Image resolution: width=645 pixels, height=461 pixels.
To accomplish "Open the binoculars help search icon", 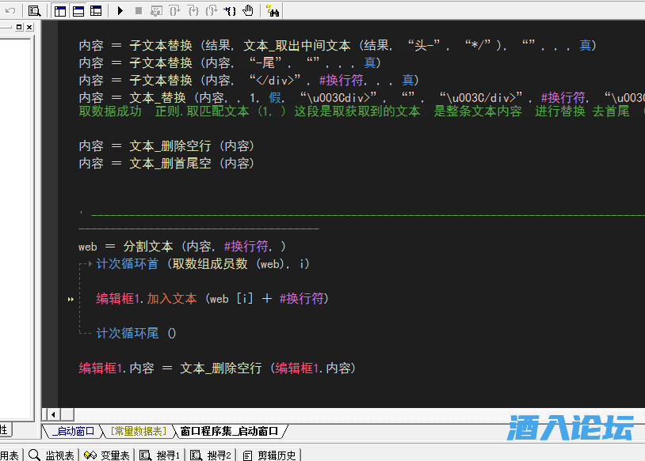I will tap(273, 10).
